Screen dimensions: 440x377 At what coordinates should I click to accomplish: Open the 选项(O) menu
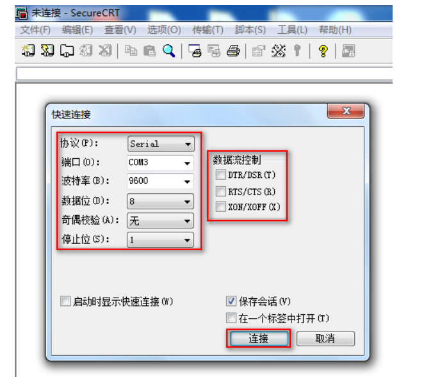tap(164, 29)
